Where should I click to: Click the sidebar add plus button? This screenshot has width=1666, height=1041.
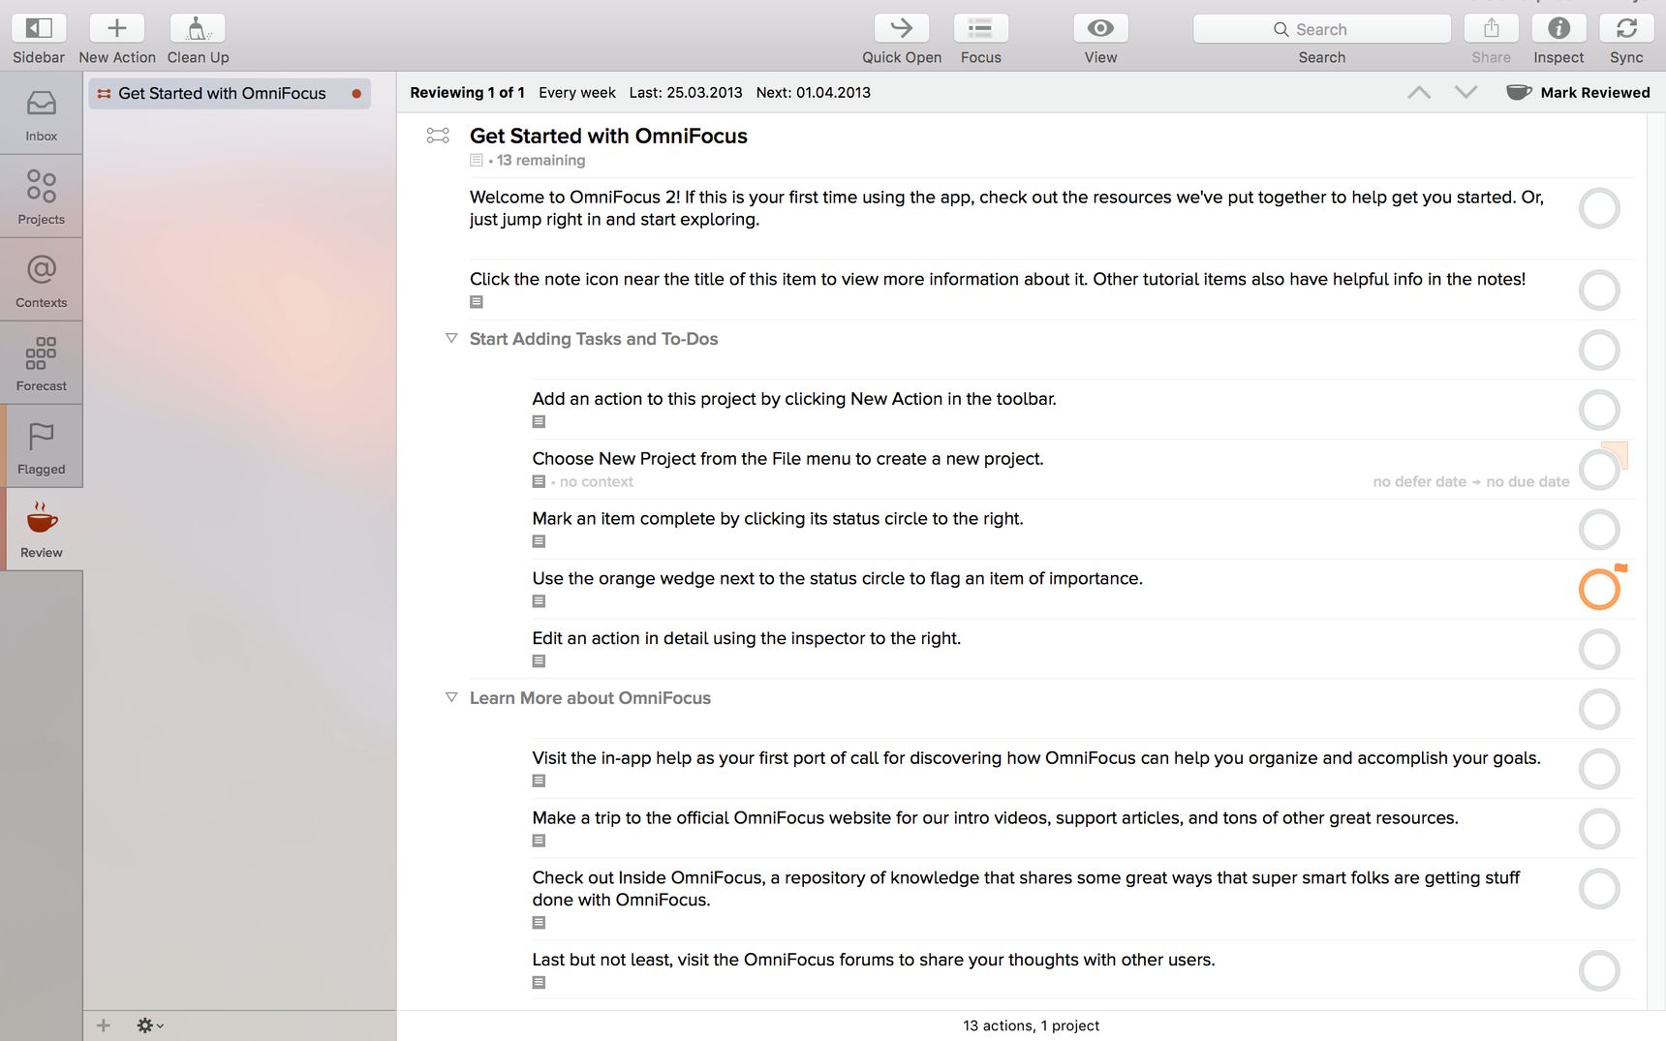(x=103, y=1025)
